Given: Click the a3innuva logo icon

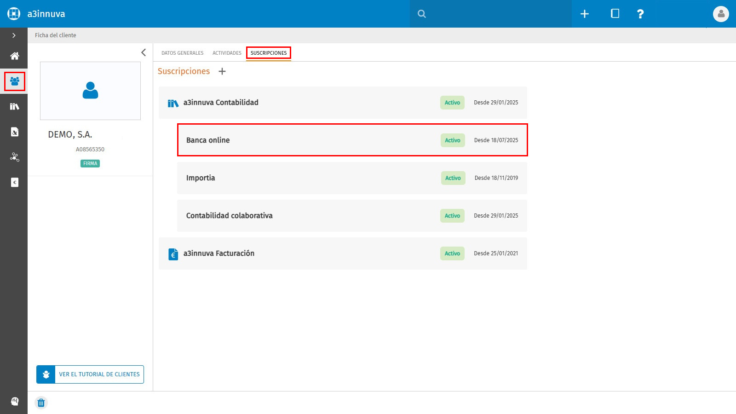Looking at the screenshot, I should click(x=14, y=14).
